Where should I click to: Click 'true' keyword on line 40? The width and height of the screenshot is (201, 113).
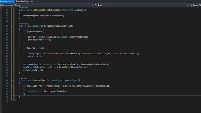(x=47, y=40)
